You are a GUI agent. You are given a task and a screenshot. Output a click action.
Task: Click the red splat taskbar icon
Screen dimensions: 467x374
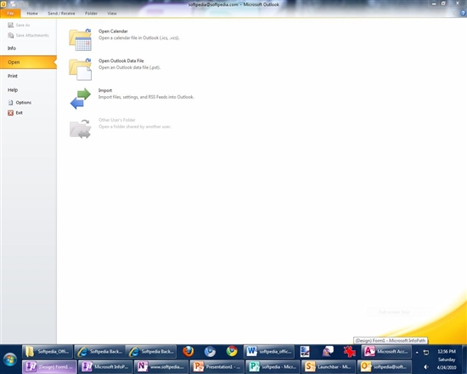coord(349,352)
